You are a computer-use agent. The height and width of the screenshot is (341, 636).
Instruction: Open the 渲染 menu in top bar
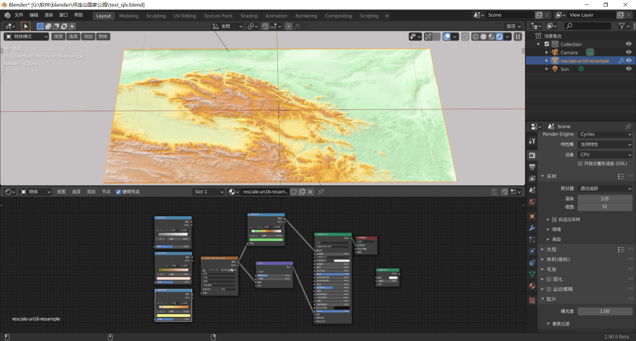click(48, 15)
